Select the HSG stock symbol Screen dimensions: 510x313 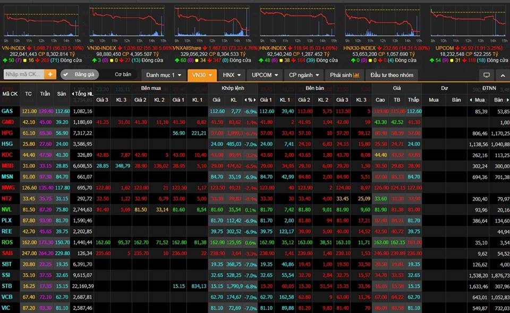point(7,144)
